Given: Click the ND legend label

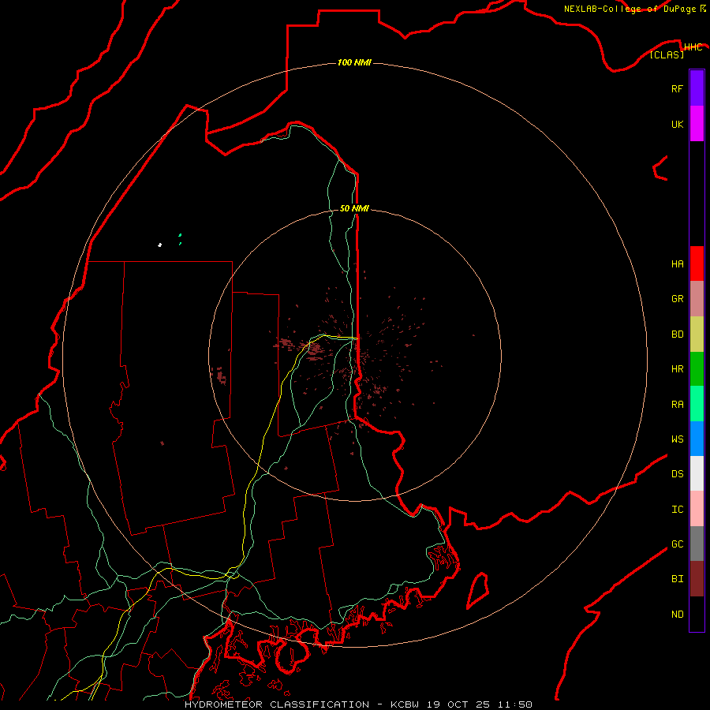Looking at the screenshot, I should click(677, 615).
